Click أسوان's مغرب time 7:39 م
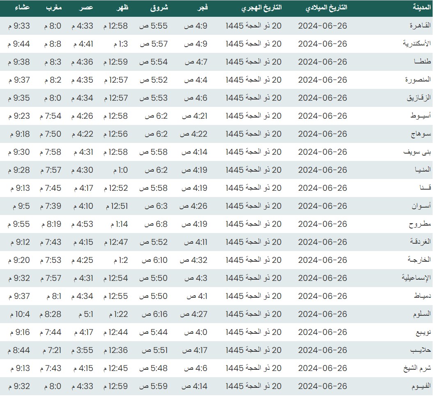The height and width of the screenshot is (396, 433). (x=50, y=206)
